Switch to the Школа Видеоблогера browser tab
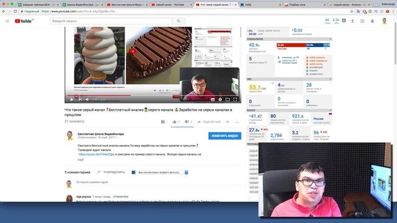 83,4
